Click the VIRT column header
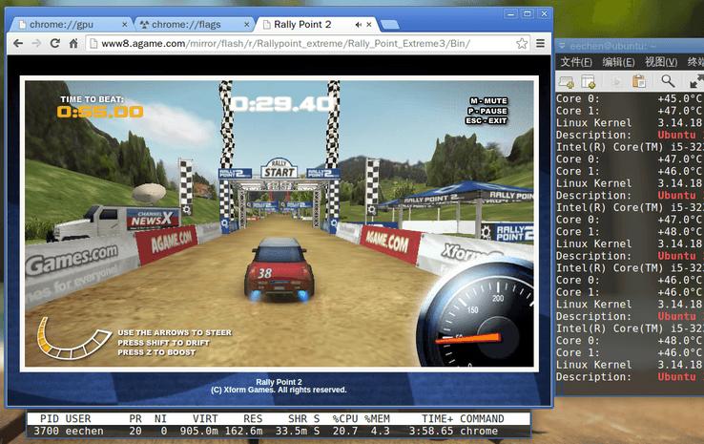Viewport: 704px width, 444px height. [205, 419]
